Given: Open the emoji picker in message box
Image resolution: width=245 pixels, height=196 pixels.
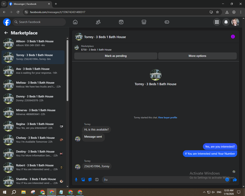Looking at the screenshot, I should coord(227,180).
